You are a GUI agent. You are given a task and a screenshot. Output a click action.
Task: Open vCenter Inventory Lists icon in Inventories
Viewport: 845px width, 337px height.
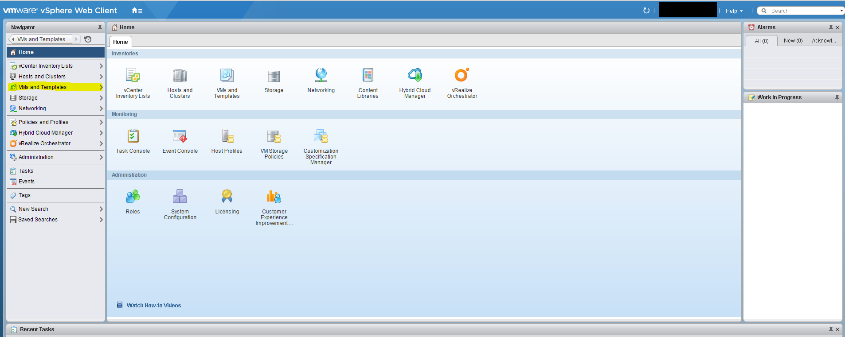(133, 75)
